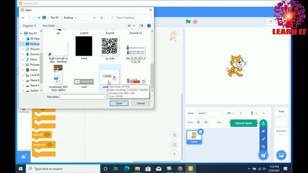Open the Mail app from the taskbar

[x=159, y=169]
